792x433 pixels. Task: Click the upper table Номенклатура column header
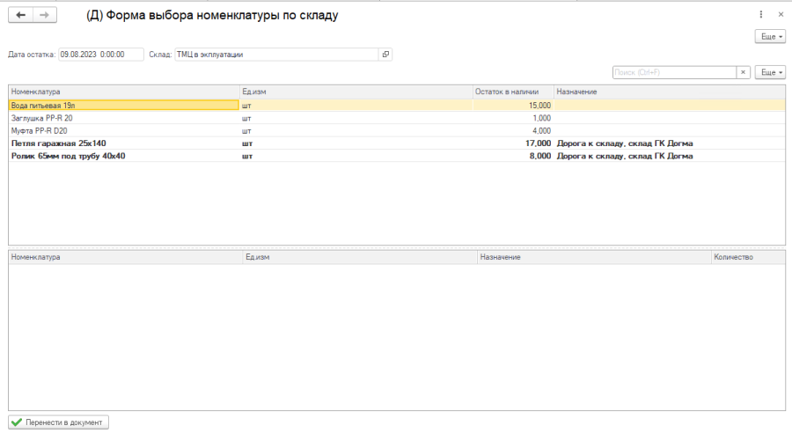pos(123,92)
